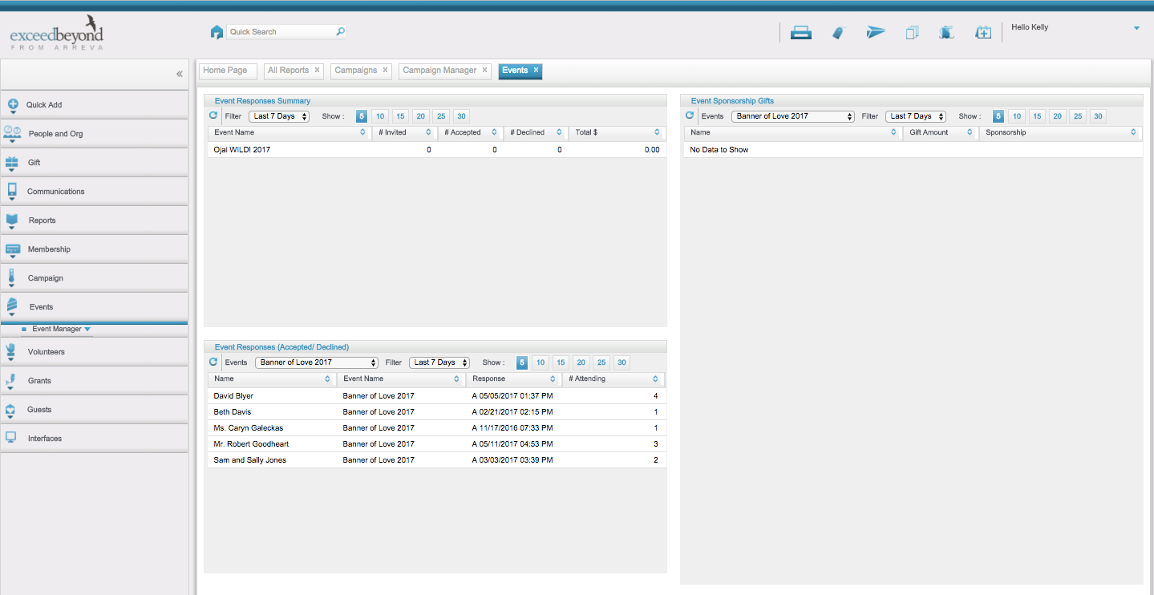Select Ms. Caryn Galeckas row
This screenshot has height=595, width=1154.
tap(436, 428)
